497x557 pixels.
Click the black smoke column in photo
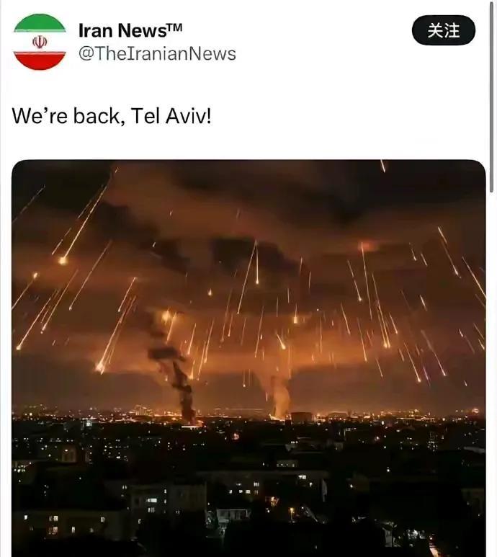[182, 387]
